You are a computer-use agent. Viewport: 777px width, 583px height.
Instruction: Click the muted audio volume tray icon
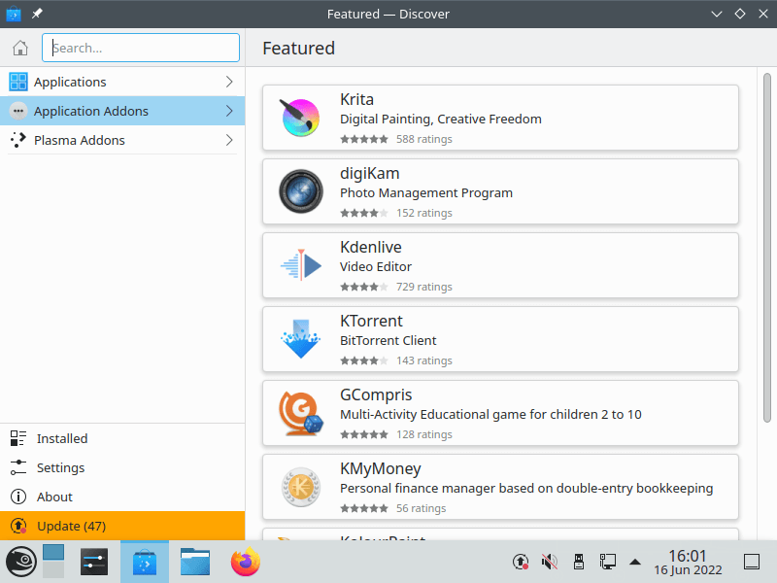[x=550, y=562]
